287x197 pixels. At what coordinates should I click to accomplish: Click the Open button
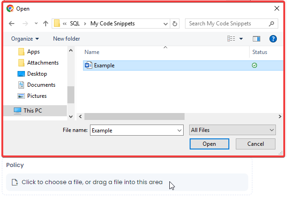[209, 144]
